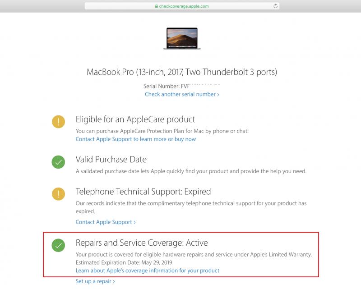This screenshot has height=289, width=361.
Task: Click the reload page icon in address bar
Action: pos(275,6)
